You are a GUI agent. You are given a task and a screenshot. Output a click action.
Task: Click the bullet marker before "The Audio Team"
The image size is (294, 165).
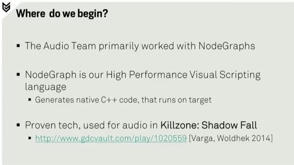coord(18,46)
